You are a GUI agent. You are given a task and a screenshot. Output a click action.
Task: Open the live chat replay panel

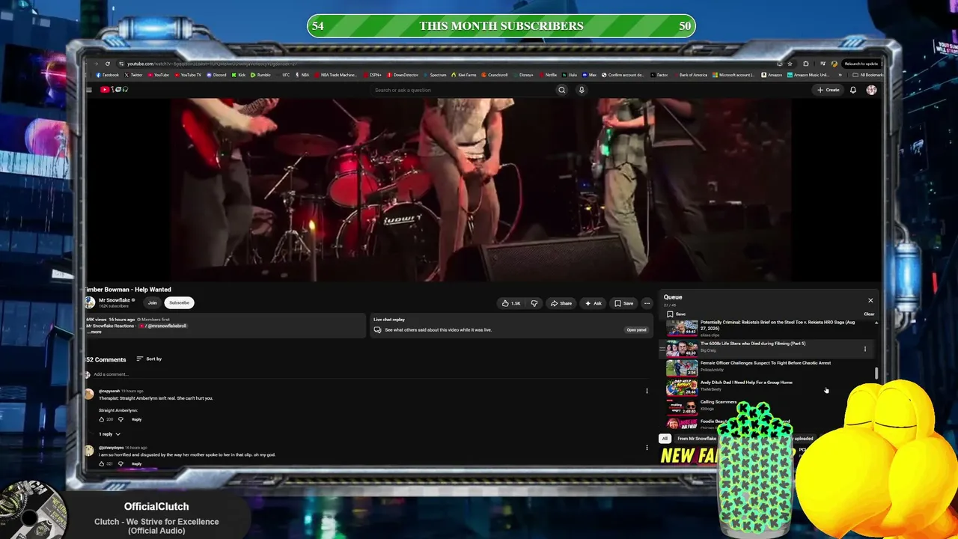tap(636, 330)
